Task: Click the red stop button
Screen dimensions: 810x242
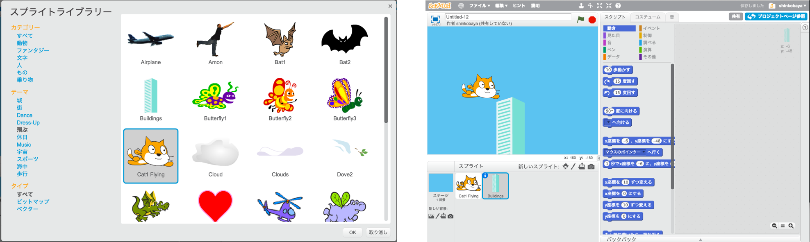Action: (592, 20)
